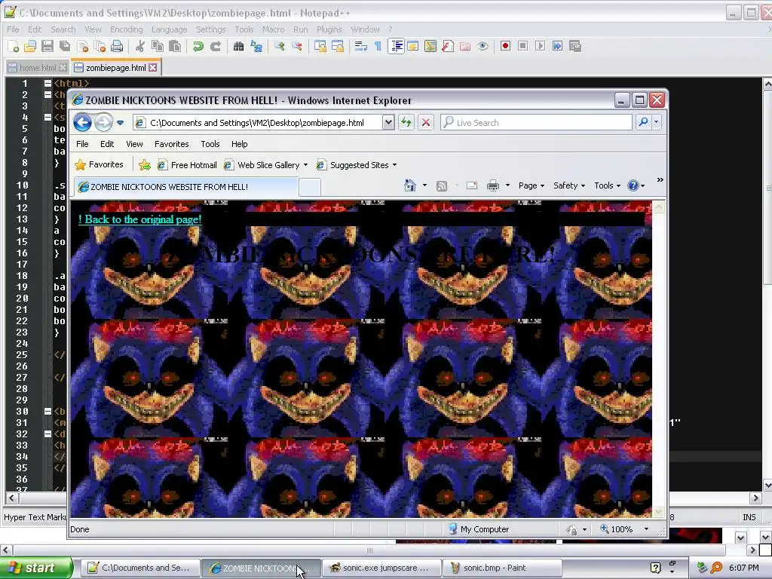The height and width of the screenshot is (579, 772).
Task: Click the Forward button in Internet Explorer
Action: point(103,122)
